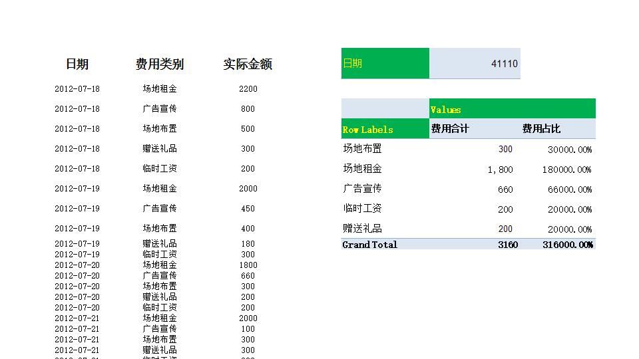Select 200 in the pivot 临时工资 row
Viewport: 639px width, 359px height.
(505, 209)
